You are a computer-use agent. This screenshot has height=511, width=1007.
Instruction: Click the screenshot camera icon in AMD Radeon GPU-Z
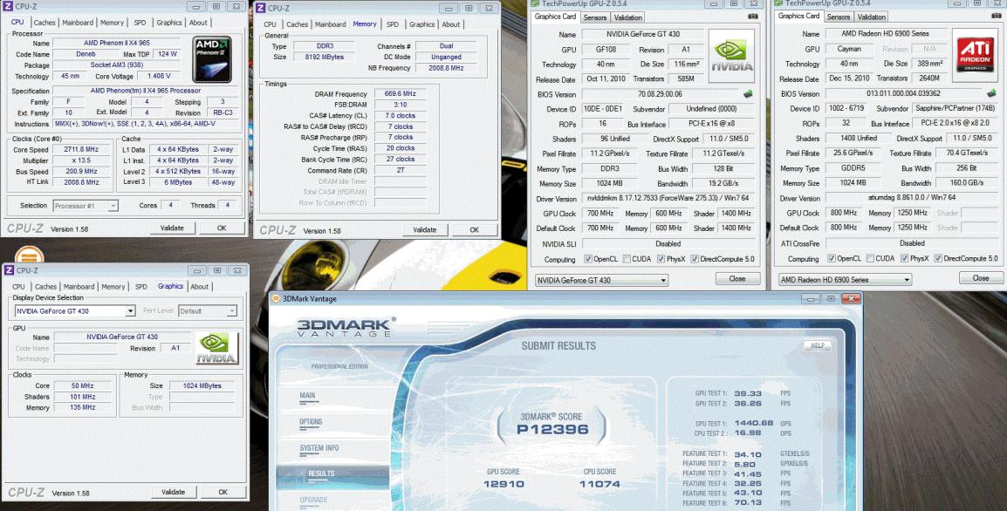point(997,16)
